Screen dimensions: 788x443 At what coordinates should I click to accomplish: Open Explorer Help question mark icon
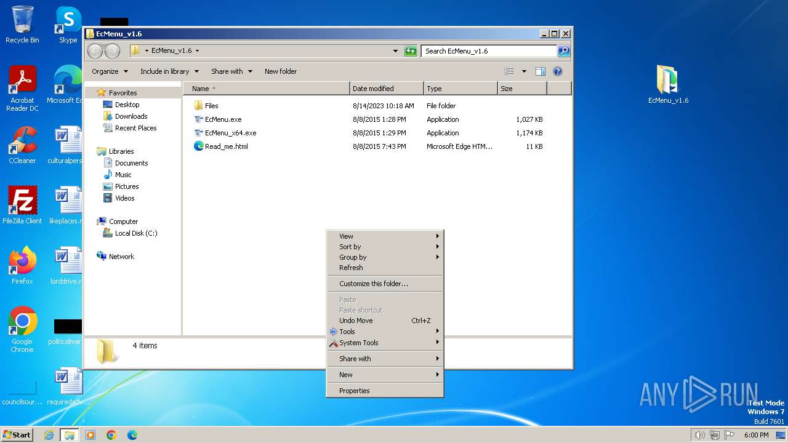[x=558, y=71]
